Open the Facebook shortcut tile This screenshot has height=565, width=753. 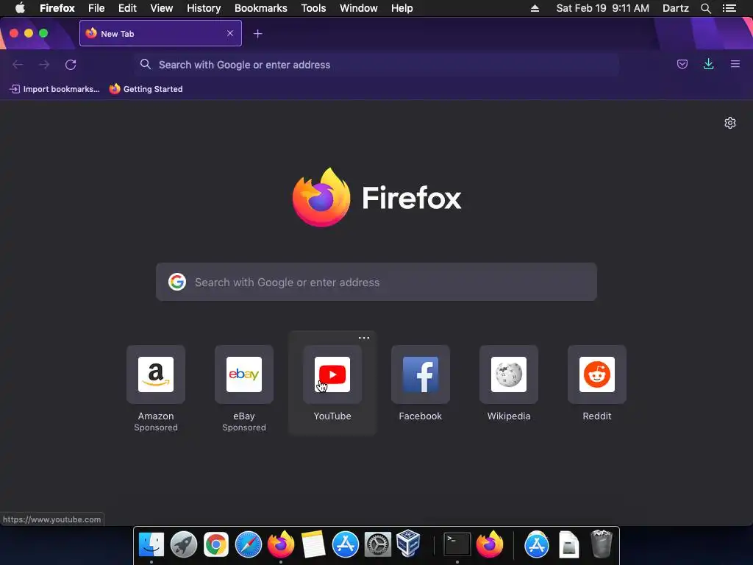click(421, 374)
